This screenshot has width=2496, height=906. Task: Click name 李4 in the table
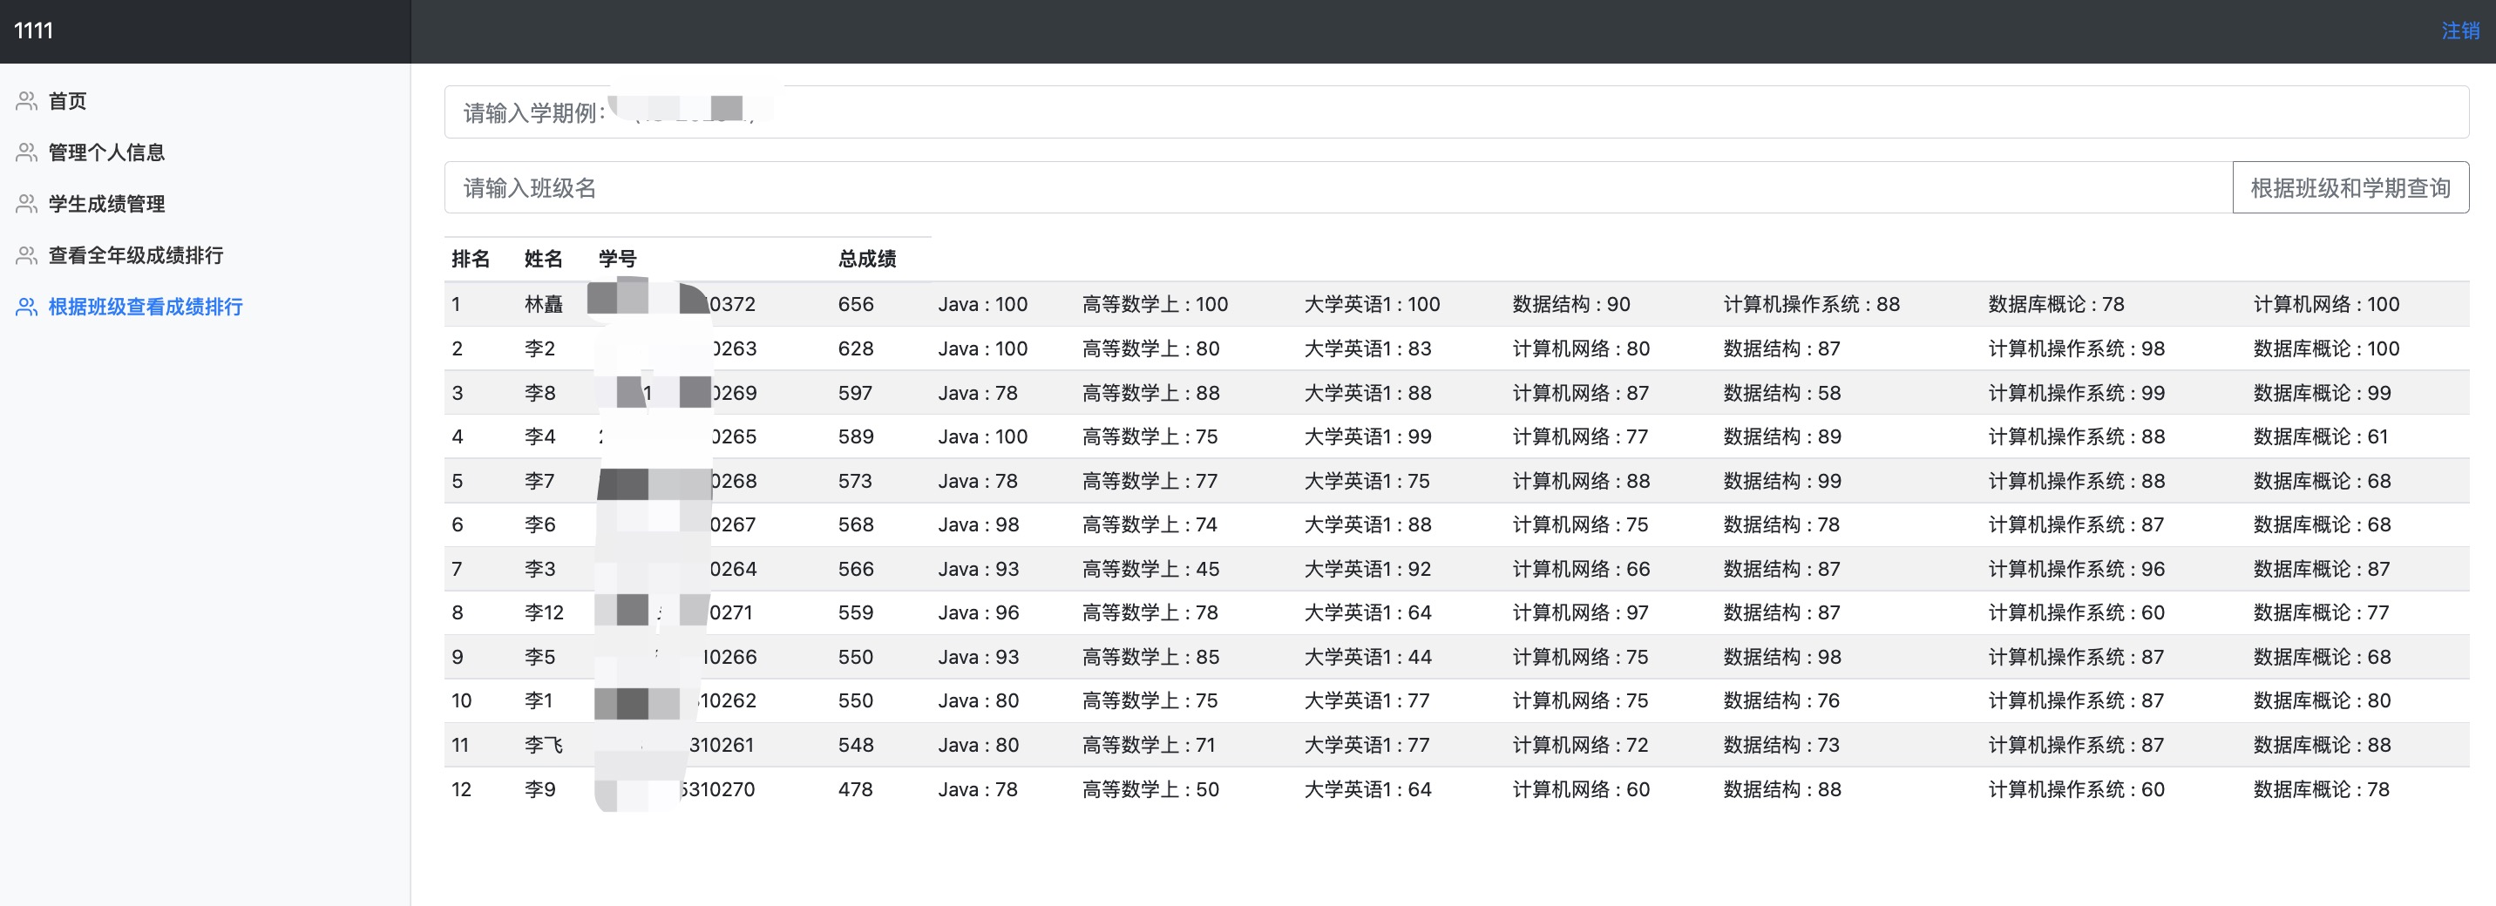539,437
